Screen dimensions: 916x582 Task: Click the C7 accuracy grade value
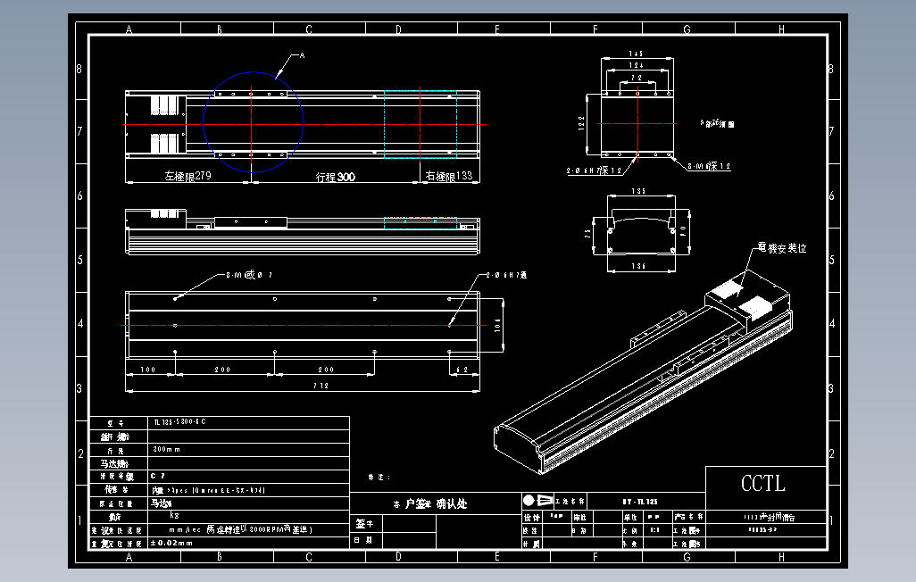pos(158,477)
